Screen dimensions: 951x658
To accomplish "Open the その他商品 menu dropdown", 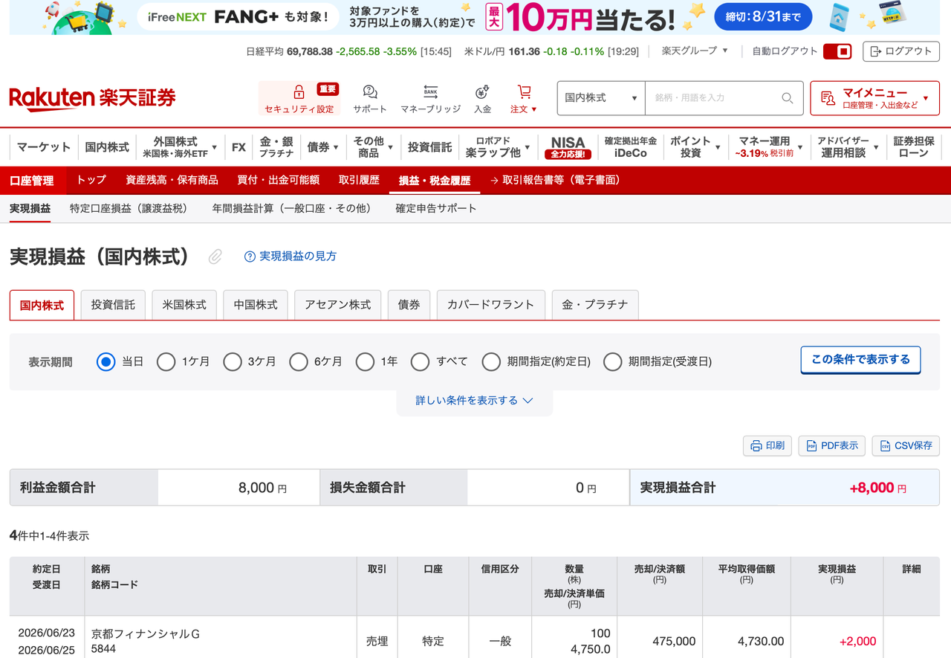I will click(372, 147).
